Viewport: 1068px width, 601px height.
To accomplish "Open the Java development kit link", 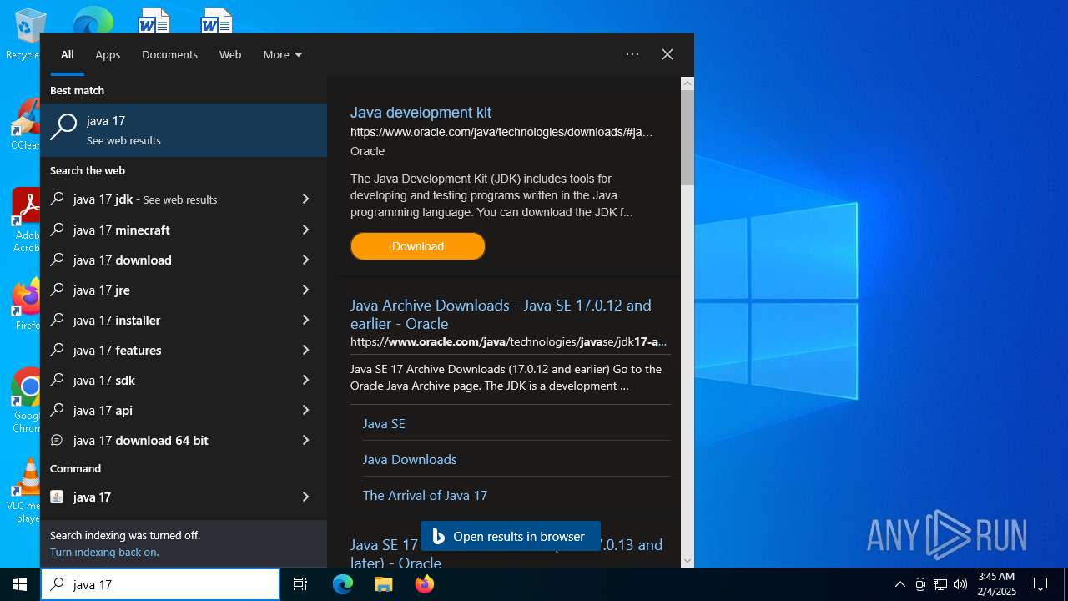I will click(x=421, y=113).
